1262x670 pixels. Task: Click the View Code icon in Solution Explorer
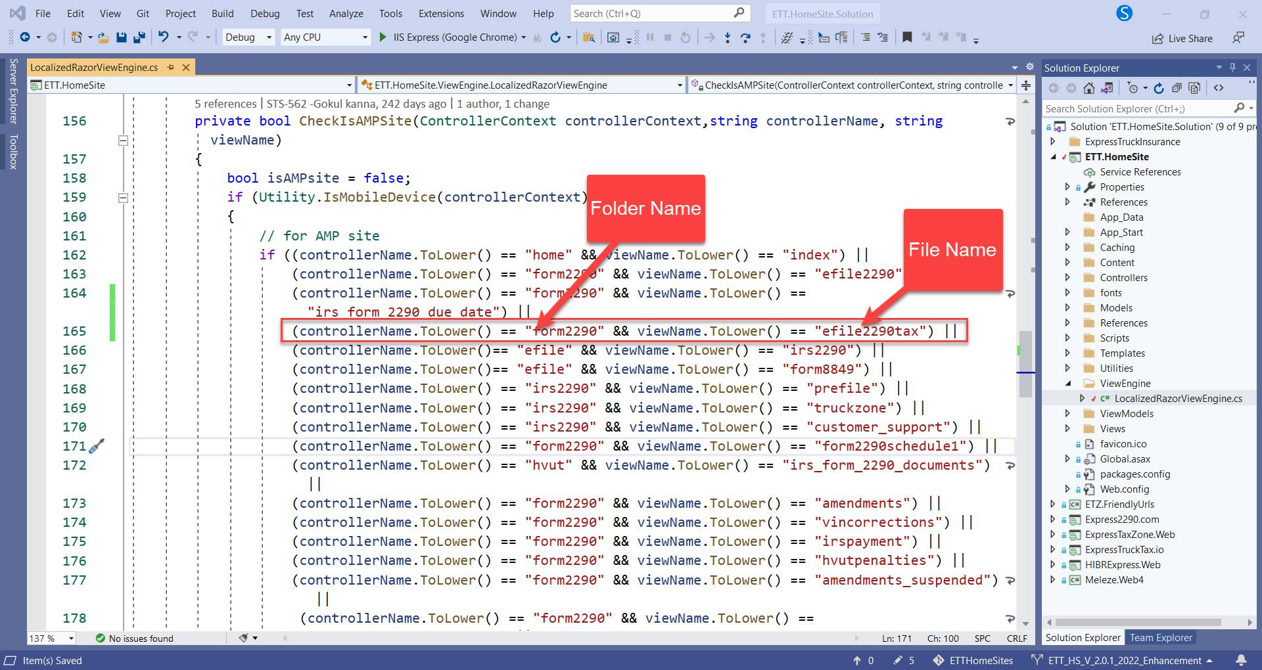click(1219, 88)
